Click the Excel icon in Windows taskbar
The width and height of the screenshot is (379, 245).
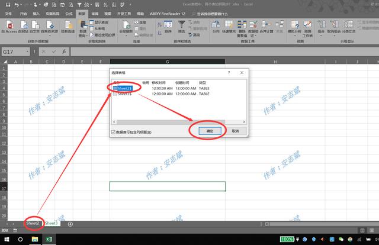49,239
